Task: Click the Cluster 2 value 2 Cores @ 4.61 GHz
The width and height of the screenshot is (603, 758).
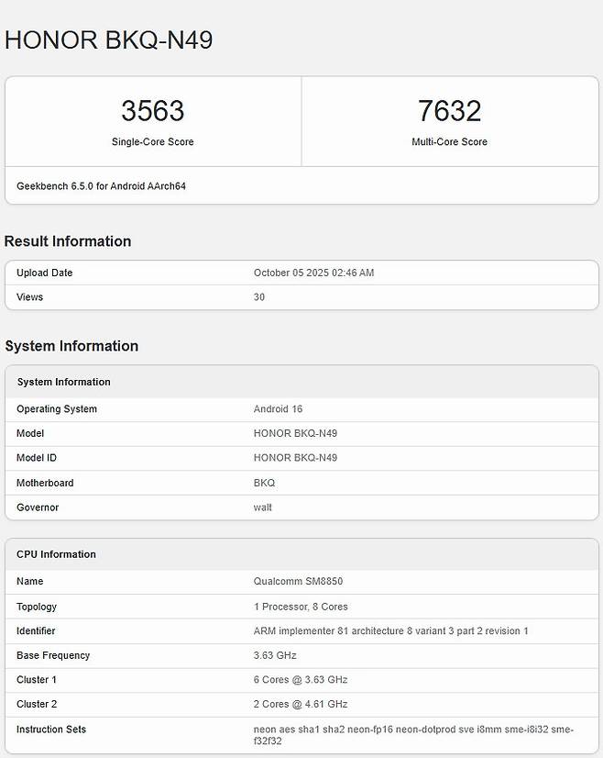Action: click(301, 705)
